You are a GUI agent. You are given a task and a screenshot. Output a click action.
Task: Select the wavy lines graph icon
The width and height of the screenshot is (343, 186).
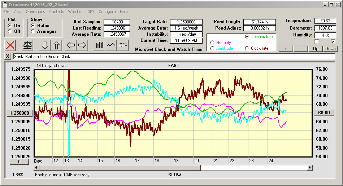click(x=123, y=45)
